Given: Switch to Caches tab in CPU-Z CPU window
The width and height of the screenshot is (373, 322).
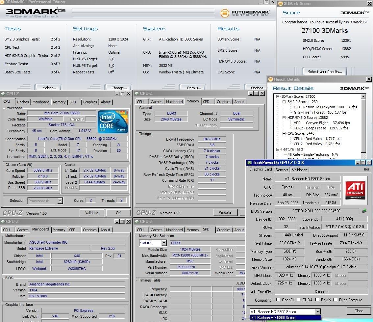Looking at the screenshot, I should click(23, 102).
